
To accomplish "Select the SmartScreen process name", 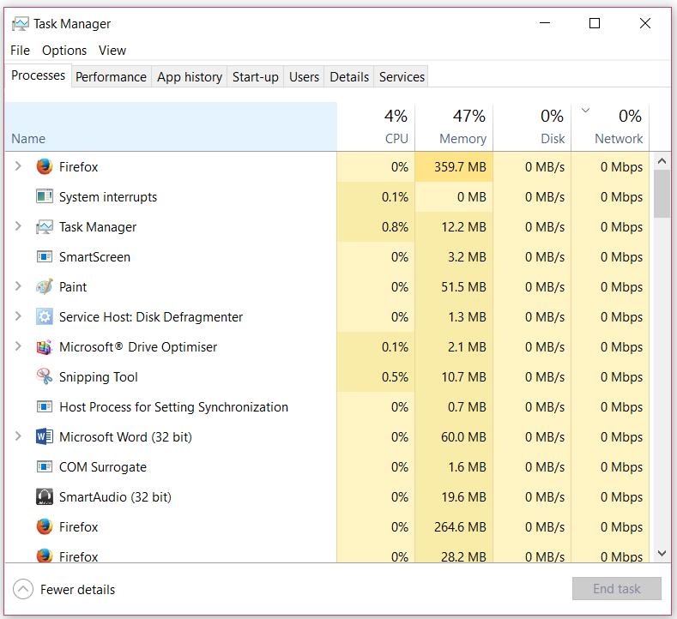I will pyautogui.click(x=94, y=257).
